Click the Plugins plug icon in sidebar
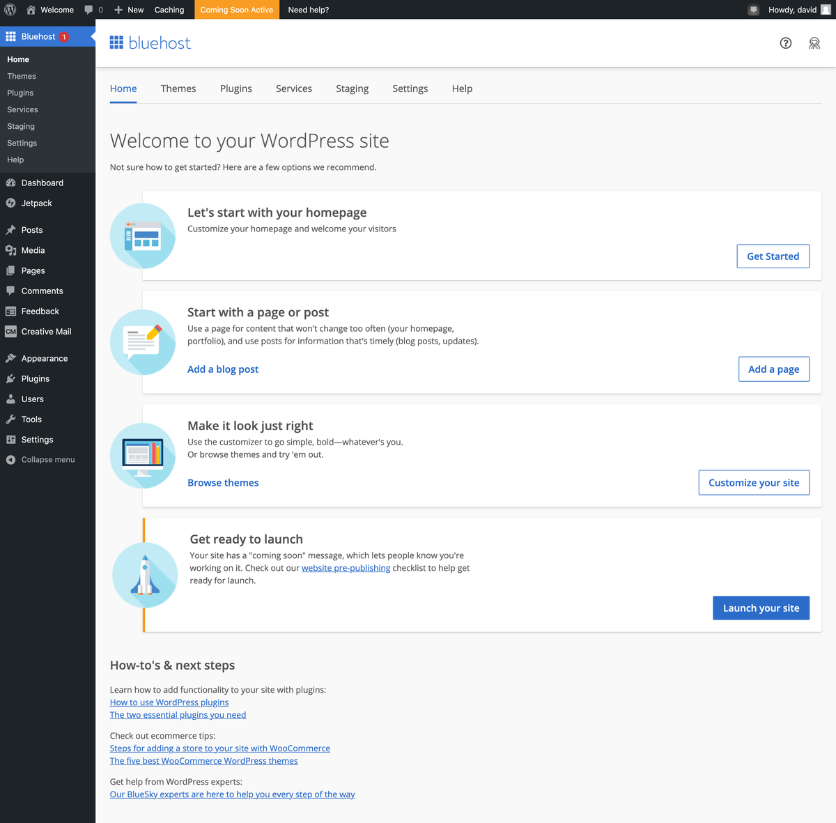Image resolution: width=836 pixels, height=823 pixels. point(10,378)
